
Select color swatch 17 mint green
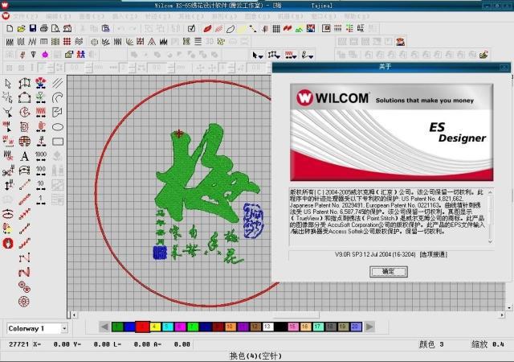(x=318, y=327)
